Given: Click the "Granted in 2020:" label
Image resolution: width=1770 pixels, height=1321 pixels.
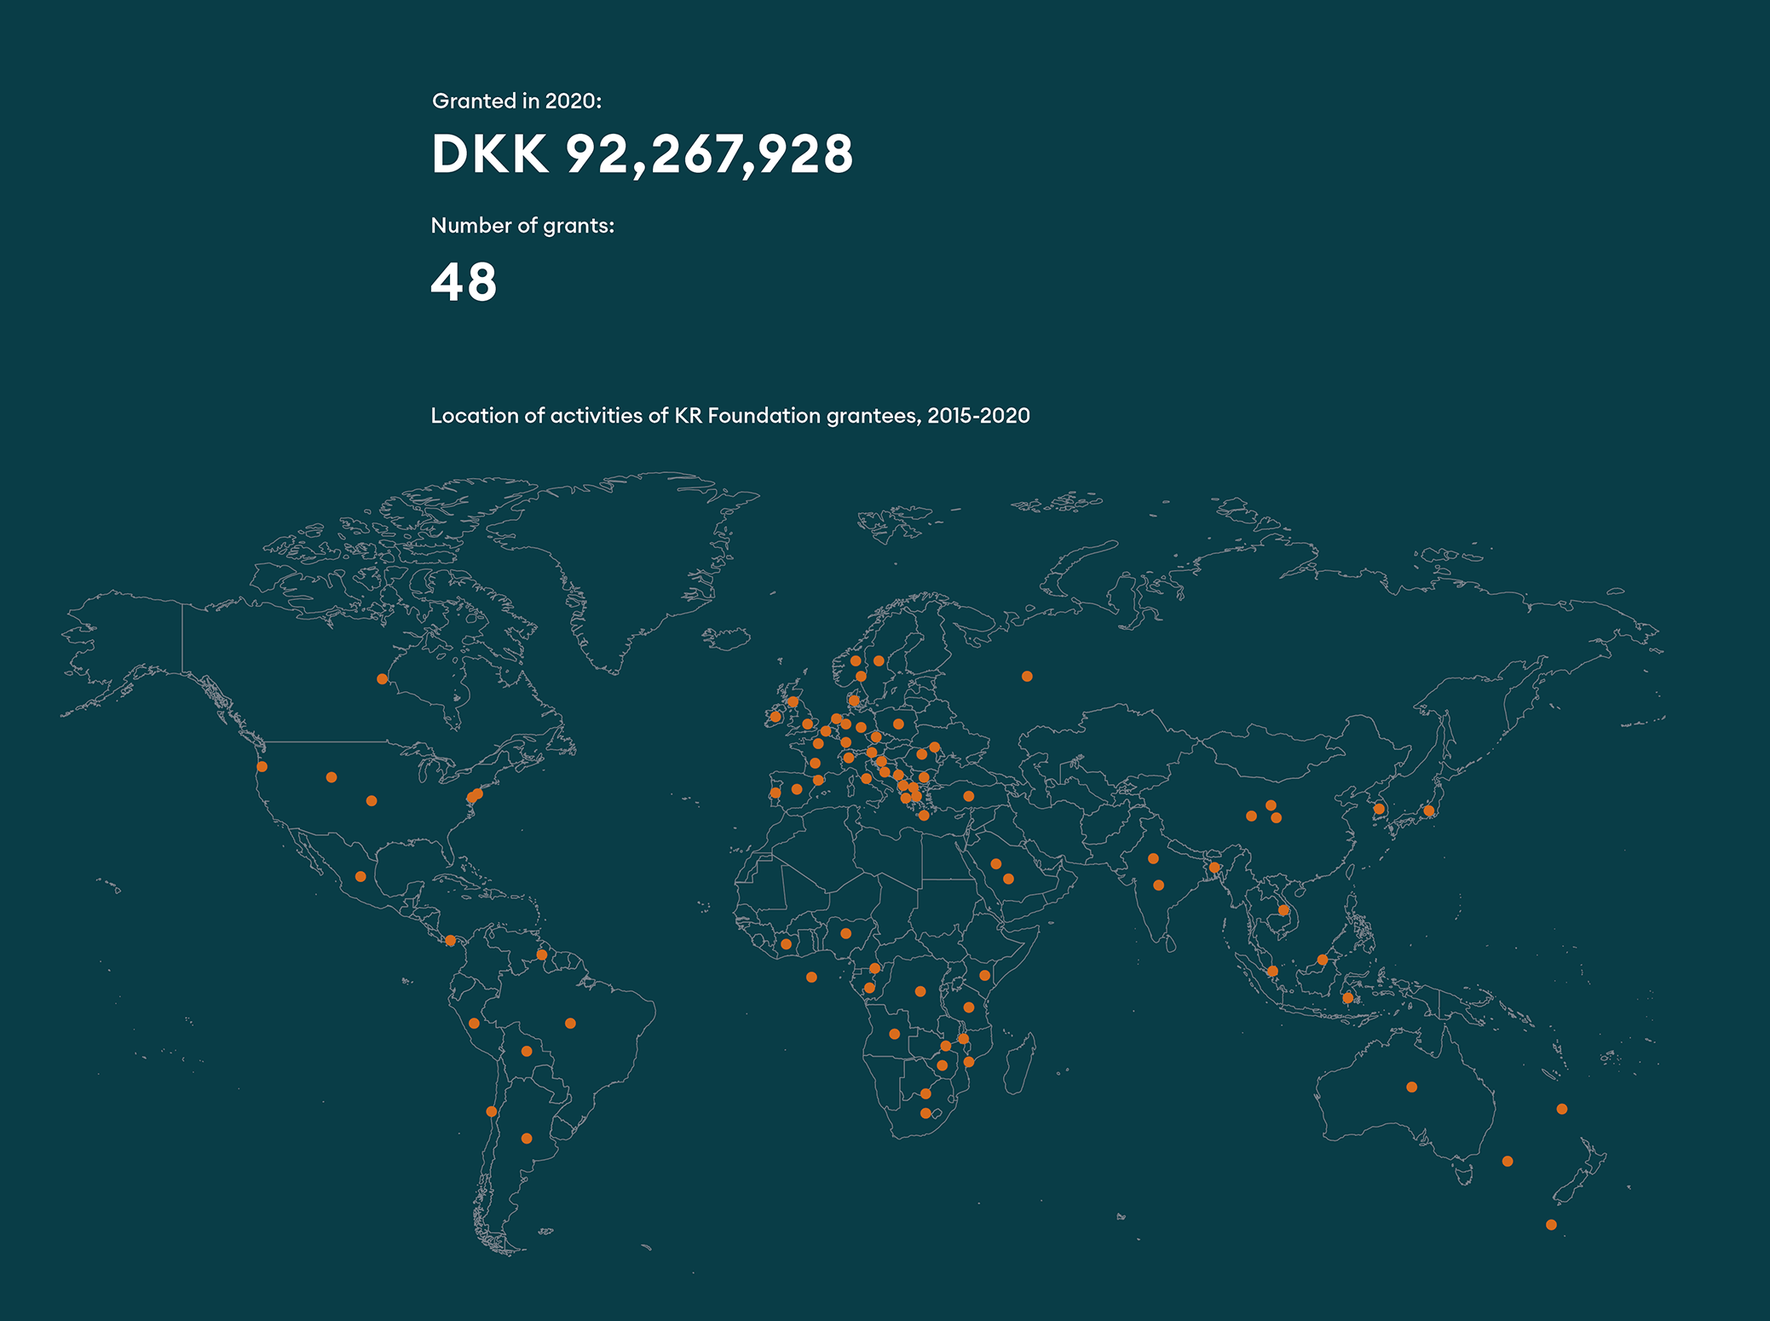Looking at the screenshot, I should pos(516,101).
